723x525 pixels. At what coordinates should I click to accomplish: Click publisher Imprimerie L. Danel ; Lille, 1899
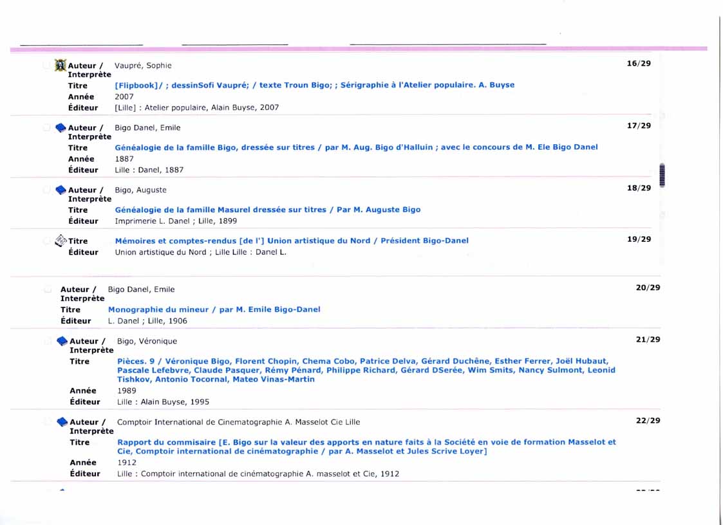point(176,221)
